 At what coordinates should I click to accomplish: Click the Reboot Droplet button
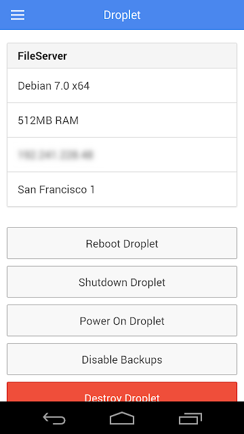122,243
